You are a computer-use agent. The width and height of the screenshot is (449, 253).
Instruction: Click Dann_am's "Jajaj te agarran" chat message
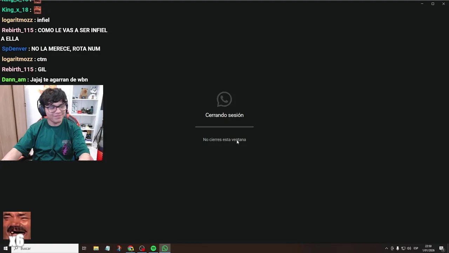pyautogui.click(x=45, y=79)
